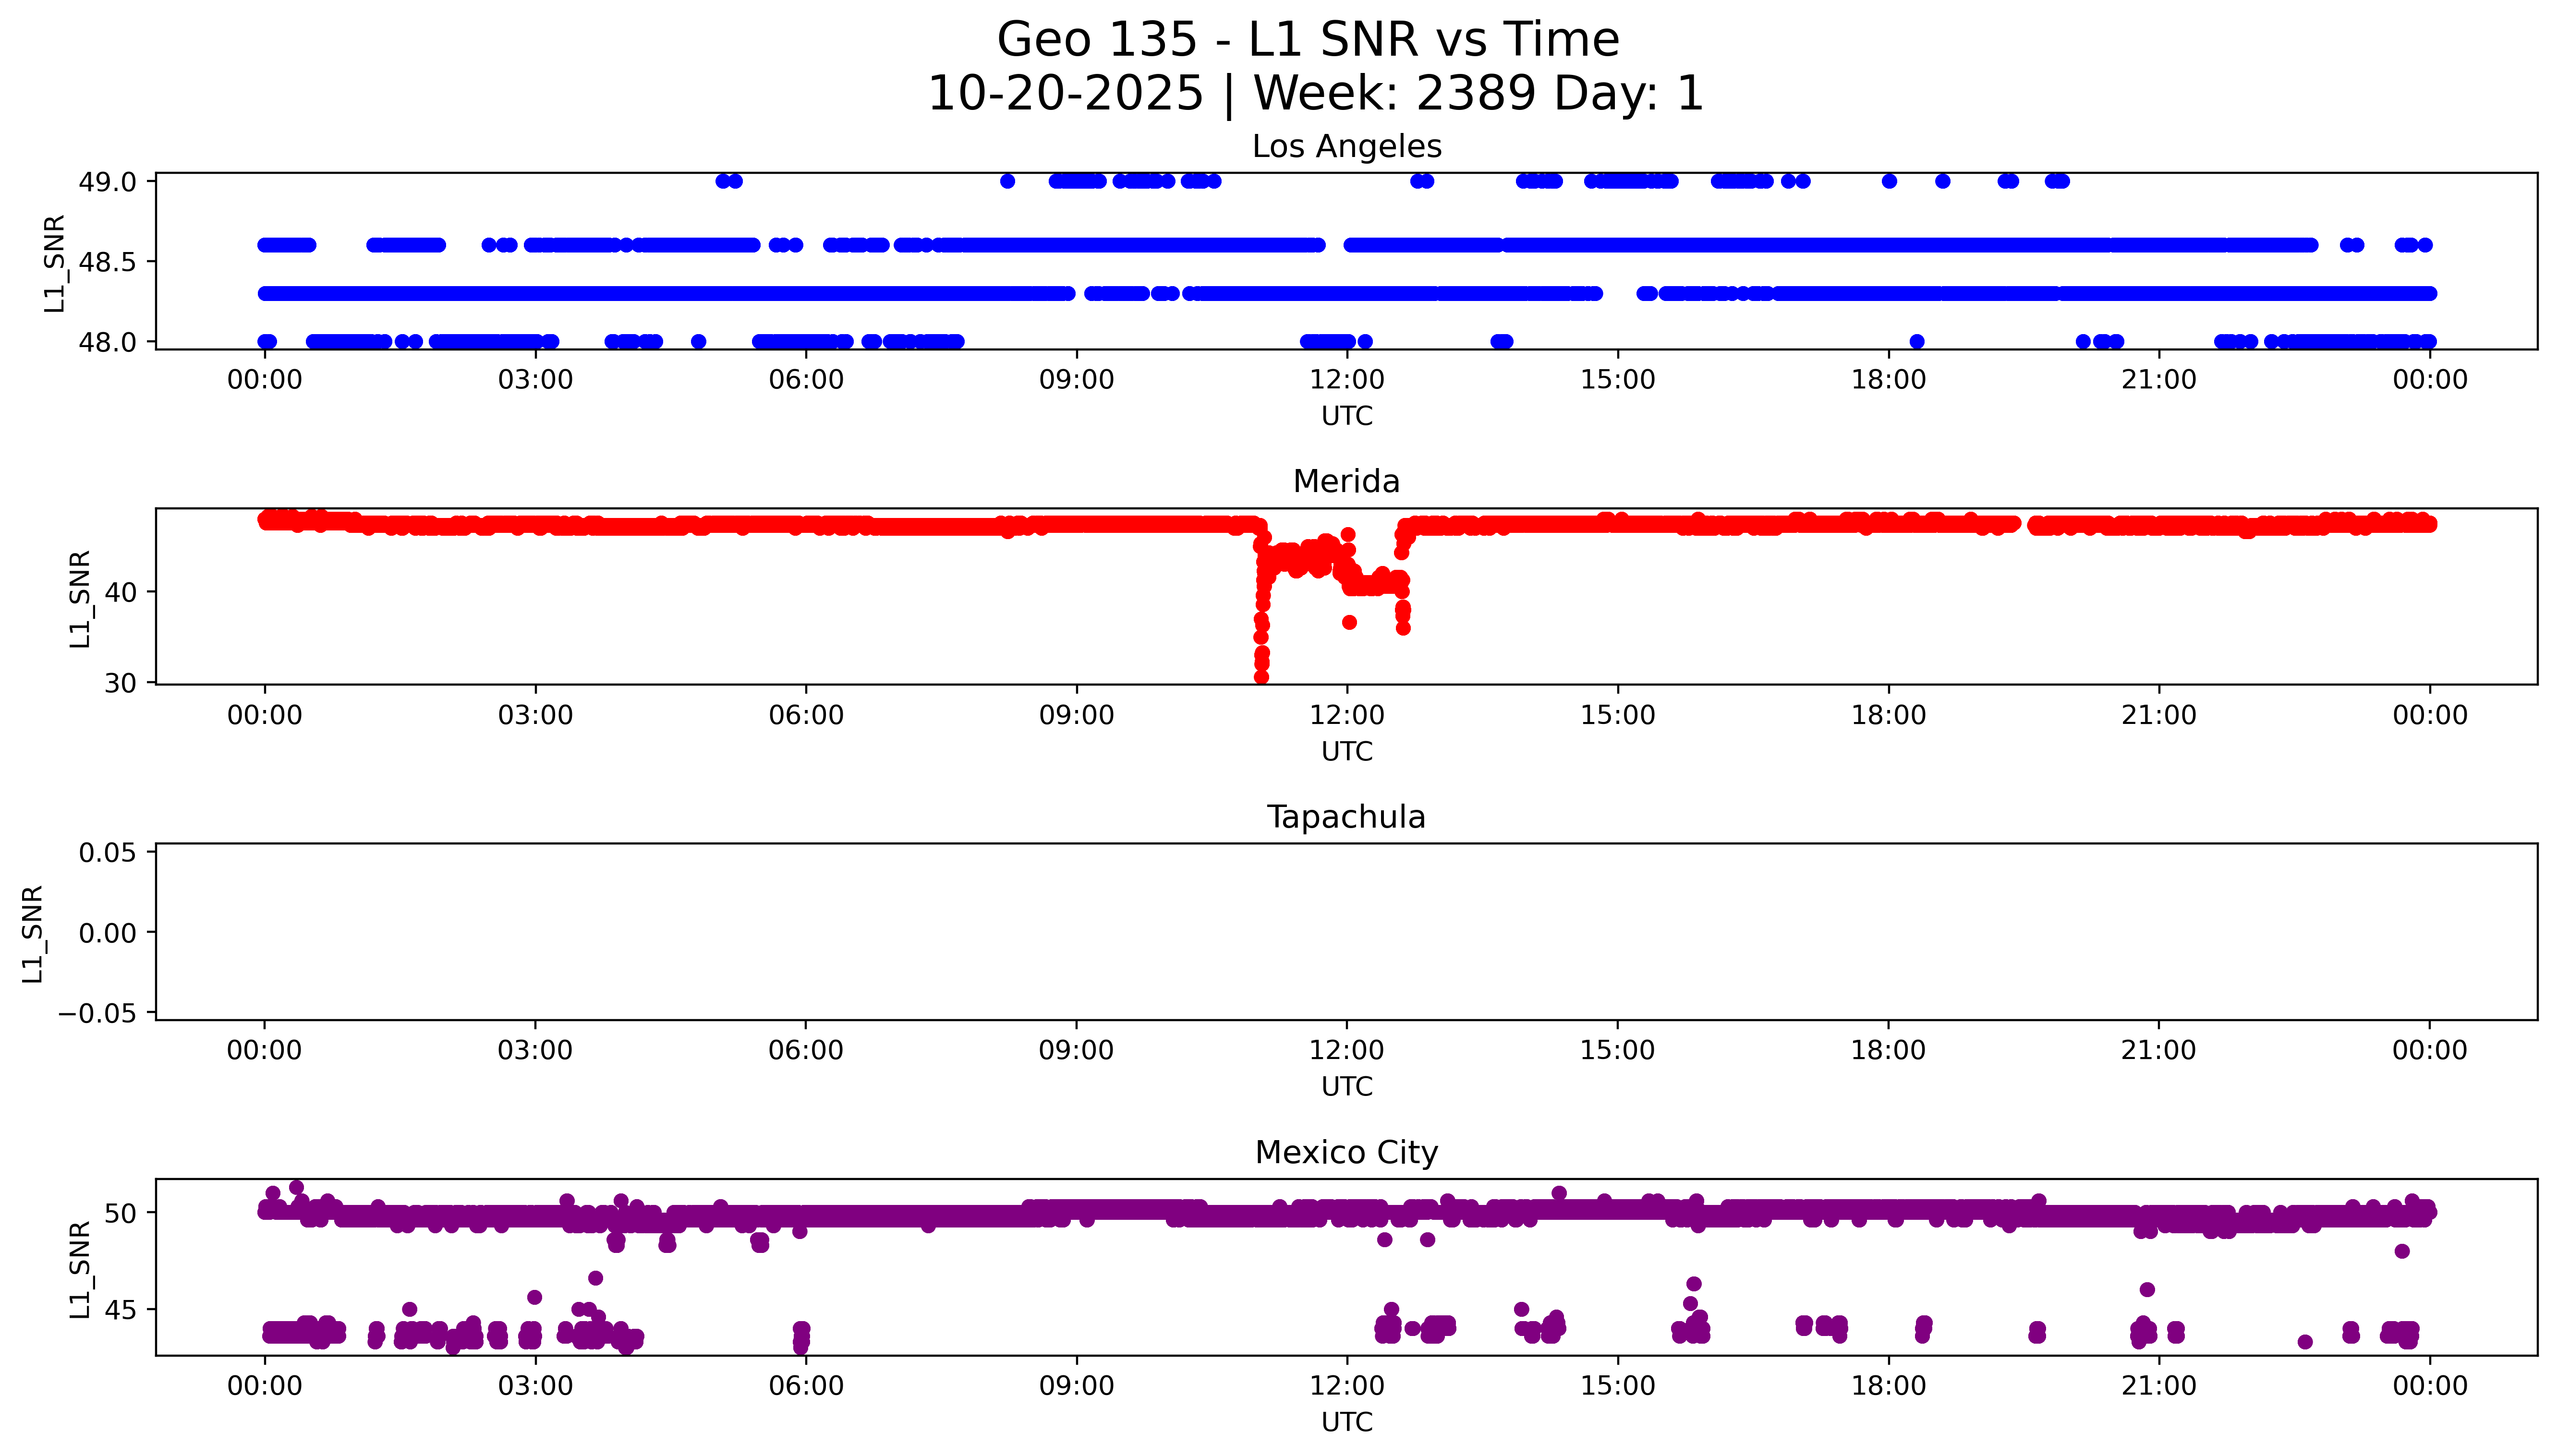Viewport: 2557px width, 1456px height.
Task: Click the 'Geo 135 - L1 SNR vs Time' title
Action: tap(1308, 41)
